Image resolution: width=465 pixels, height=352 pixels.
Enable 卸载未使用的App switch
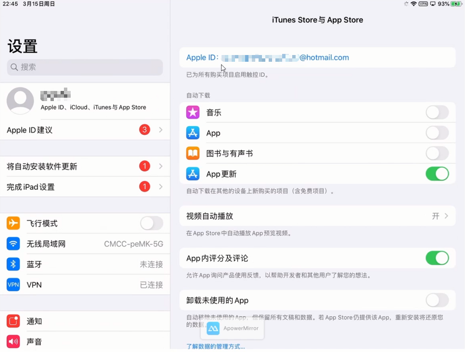click(x=437, y=300)
